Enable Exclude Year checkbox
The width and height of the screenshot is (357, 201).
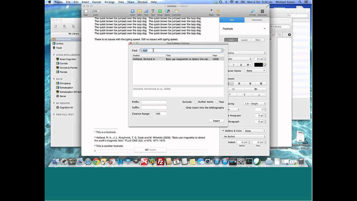coord(217,102)
